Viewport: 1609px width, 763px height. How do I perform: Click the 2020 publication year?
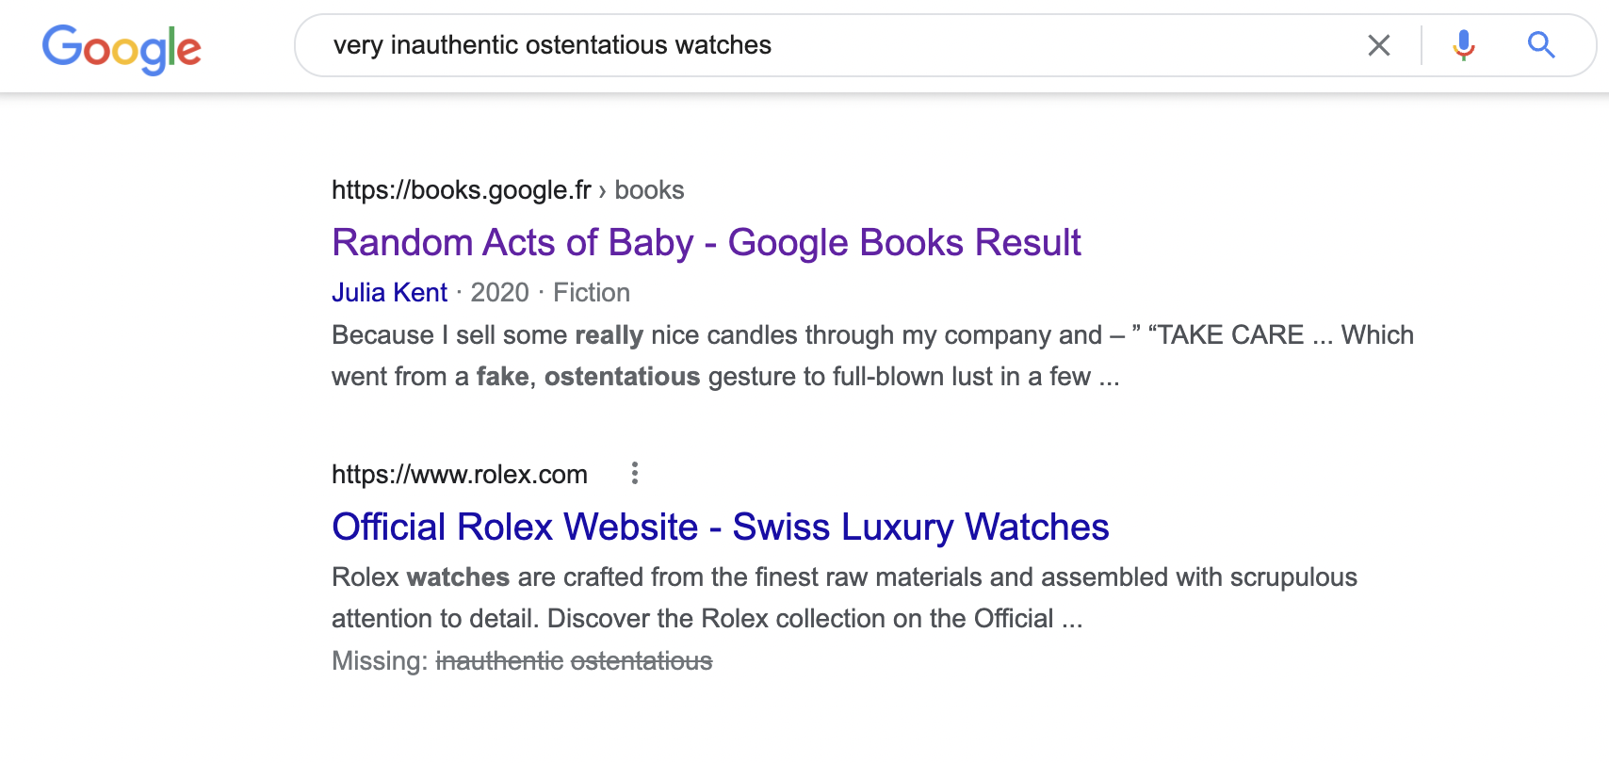tap(499, 293)
